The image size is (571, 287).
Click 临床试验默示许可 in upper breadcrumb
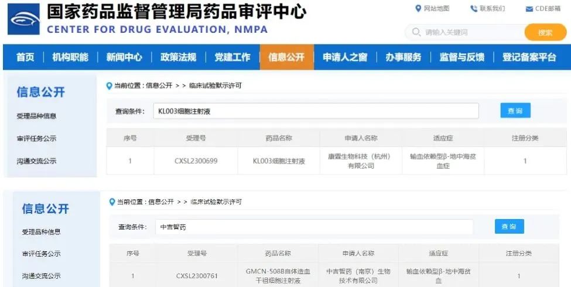tap(215, 86)
